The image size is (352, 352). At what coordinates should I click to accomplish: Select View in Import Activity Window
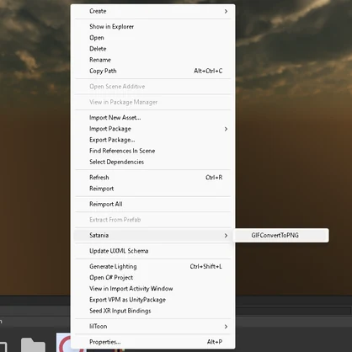[x=152, y=289]
